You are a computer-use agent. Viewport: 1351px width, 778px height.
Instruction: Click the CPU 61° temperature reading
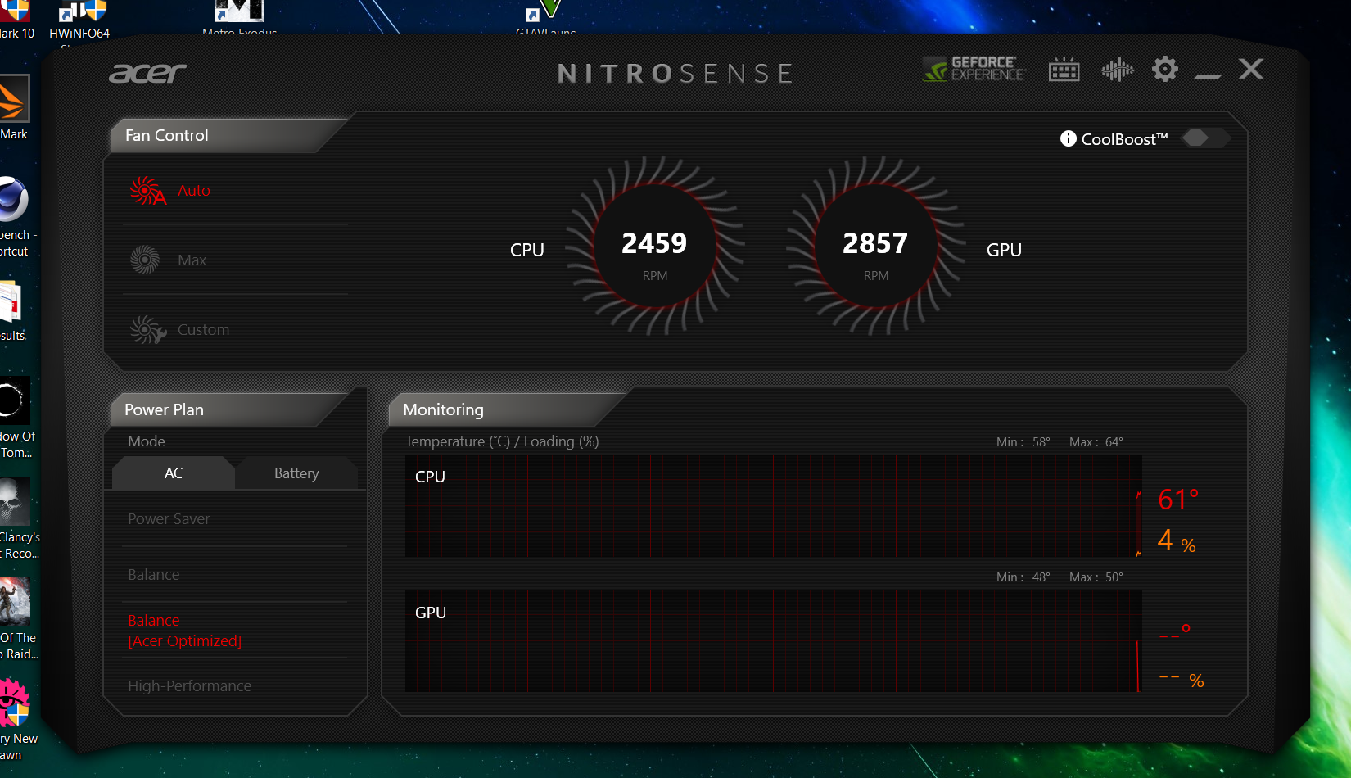click(x=1179, y=499)
